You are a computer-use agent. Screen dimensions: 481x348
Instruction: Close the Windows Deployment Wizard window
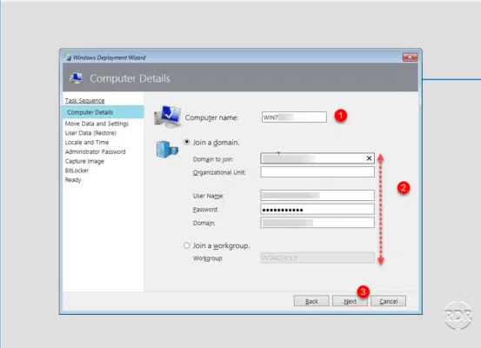[410, 57]
